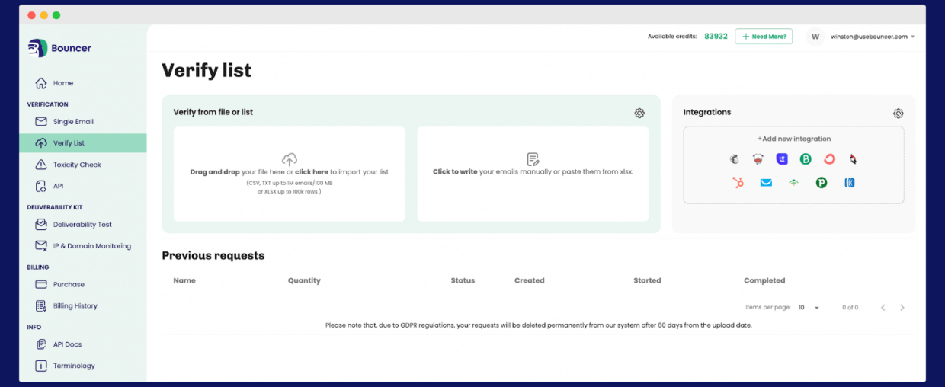Go to the previous results page arrow
945x387 pixels.
[x=883, y=308]
